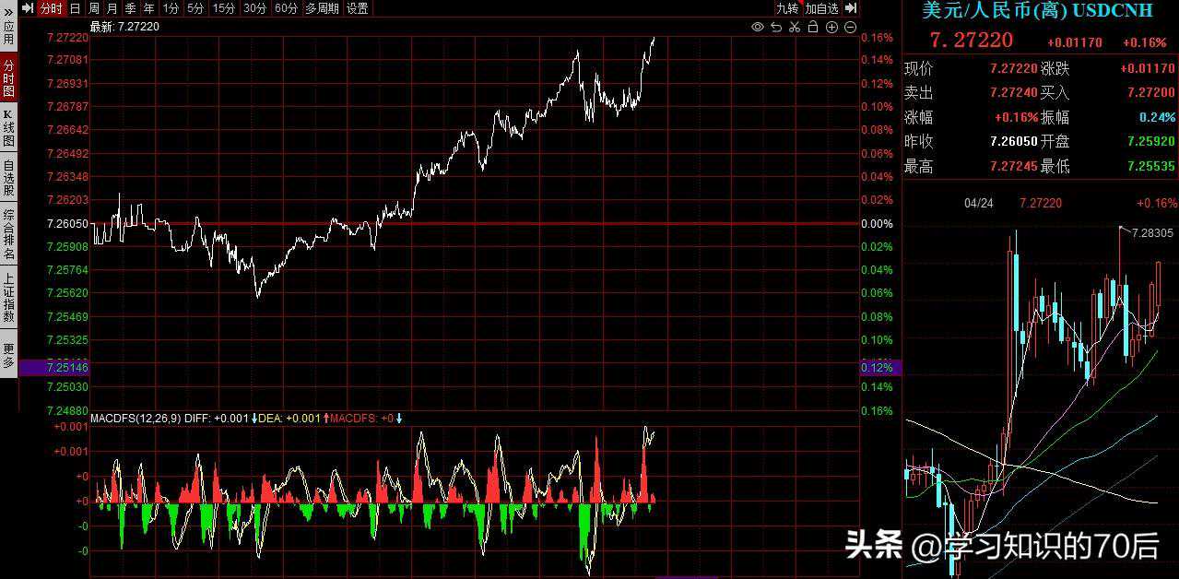Screen dimensions: 1179x579
Task: Click the undo arrow icon above chart
Action: 776,27
